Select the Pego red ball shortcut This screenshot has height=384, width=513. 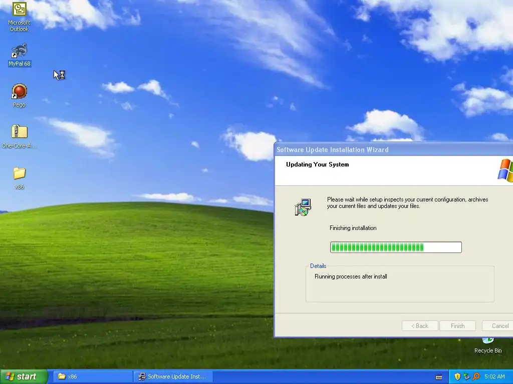point(20,95)
